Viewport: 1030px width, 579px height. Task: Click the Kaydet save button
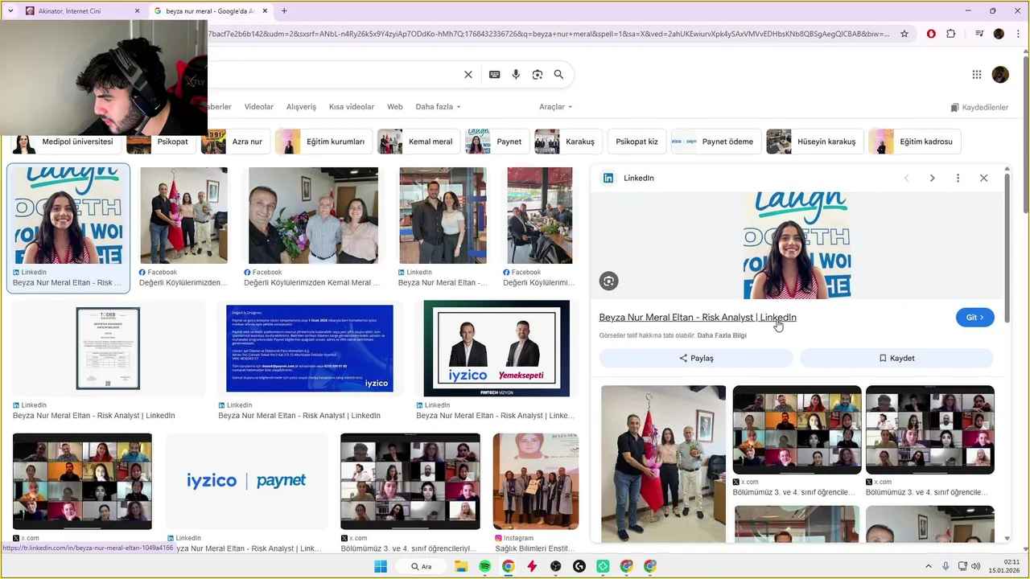pos(896,358)
